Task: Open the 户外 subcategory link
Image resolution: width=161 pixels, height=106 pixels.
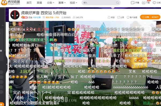Action: click(x=57, y=17)
